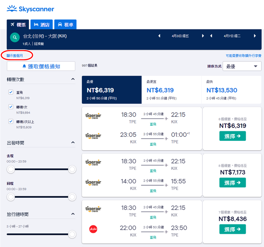Click the Skyscanner logo
The image size is (264, 247).
click(30, 9)
